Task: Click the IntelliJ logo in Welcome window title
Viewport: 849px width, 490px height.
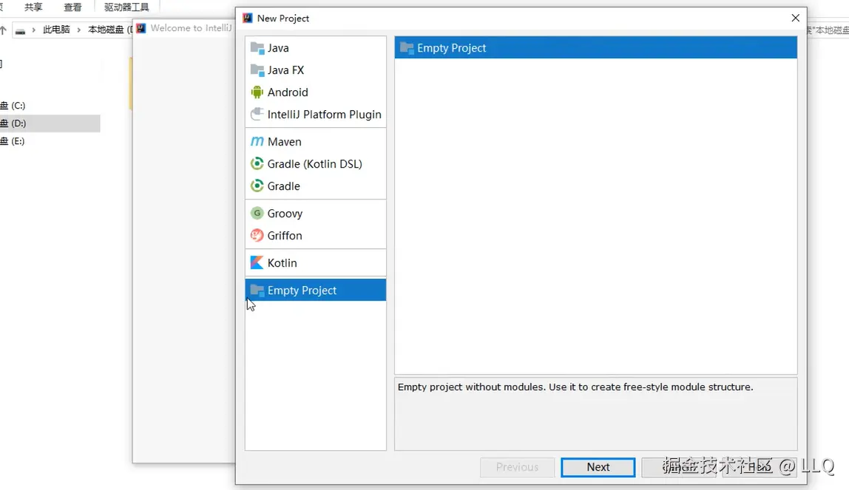Action: coord(141,28)
